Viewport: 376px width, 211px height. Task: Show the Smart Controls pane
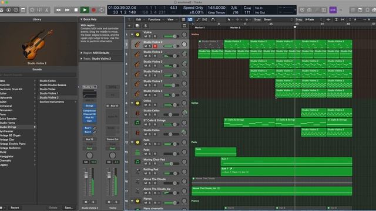32,10
